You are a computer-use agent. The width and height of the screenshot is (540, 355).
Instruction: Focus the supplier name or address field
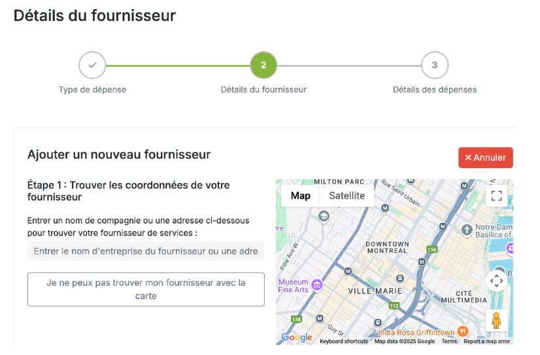(x=146, y=251)
